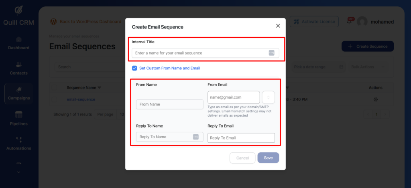Click the merge-tag icon in Internal Title field
Image resolution: width=411 pixels, height=188 pixels.
[x=271, y=53]
